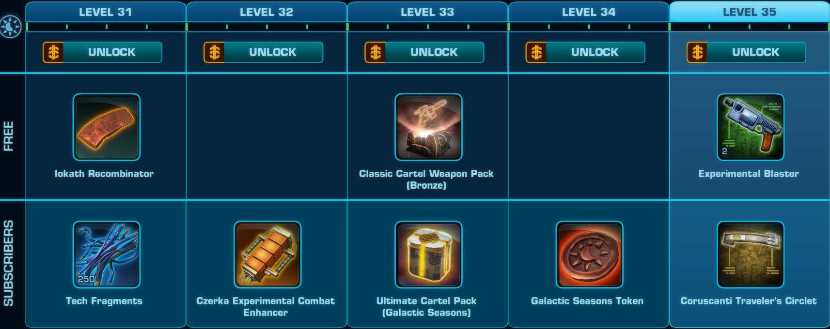The height and width of the screenshot is (329, 830).
Task: Select the Iokath Recombinator reward icon
Action: (x=107, y=127)
